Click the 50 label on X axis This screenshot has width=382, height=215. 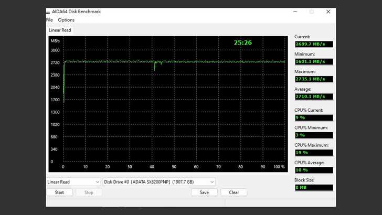[x=174, y=167]
